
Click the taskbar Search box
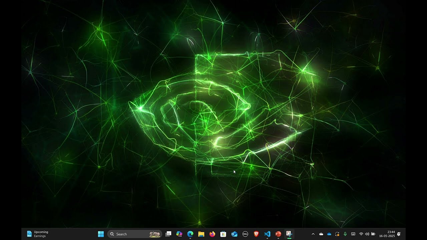[135, 234]
